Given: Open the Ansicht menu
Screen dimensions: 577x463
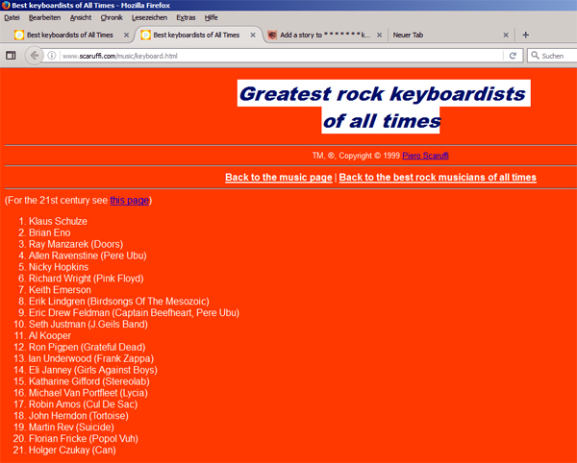Looking at the screenshot, I should pyautogui.click(x=81, y=17).
